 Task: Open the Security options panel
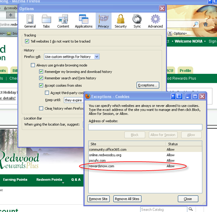(121, 21)
